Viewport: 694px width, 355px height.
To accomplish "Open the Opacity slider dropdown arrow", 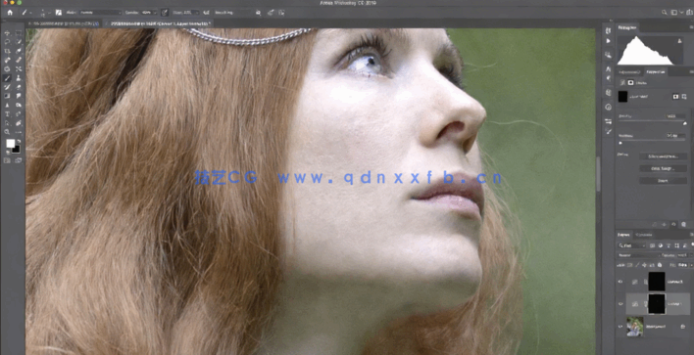I will pyautogui.click(x=155, y=13).
